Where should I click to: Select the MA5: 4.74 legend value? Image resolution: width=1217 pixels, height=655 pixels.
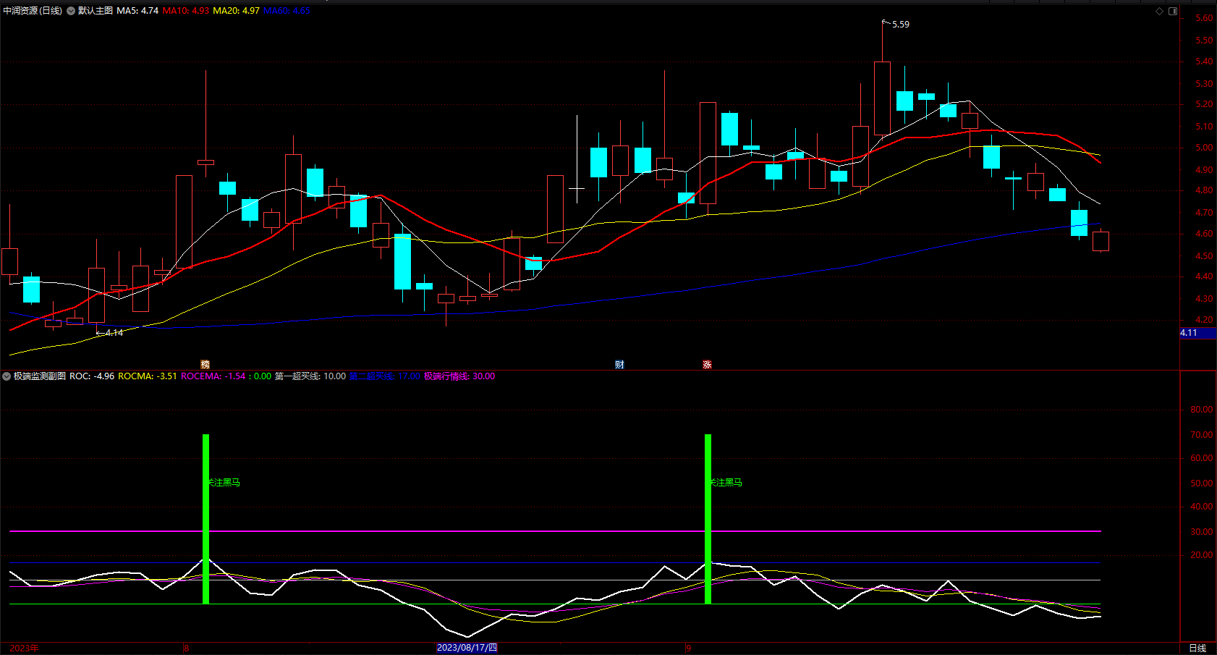tap(137, 11)
